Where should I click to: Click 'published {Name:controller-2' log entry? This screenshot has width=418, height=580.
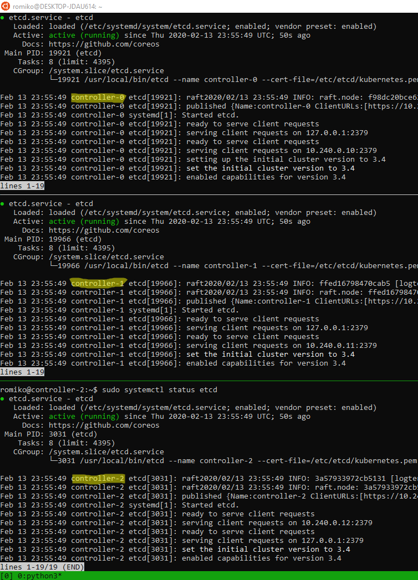point(209,496)
